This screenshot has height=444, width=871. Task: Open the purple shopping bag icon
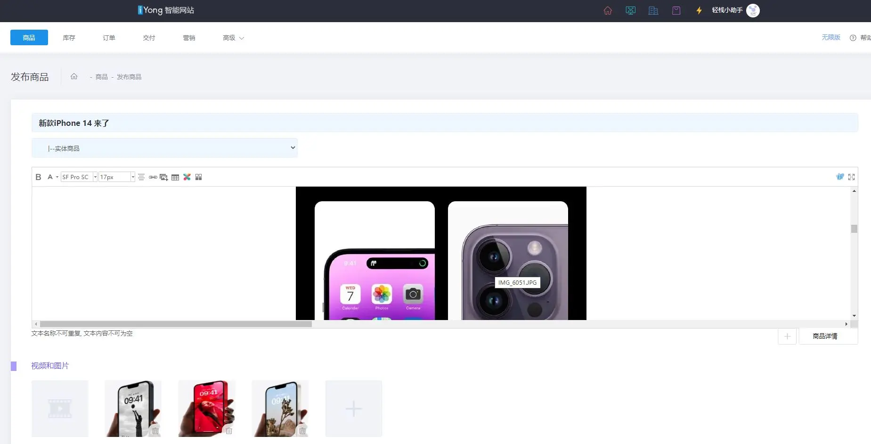[x=676, y=10]
